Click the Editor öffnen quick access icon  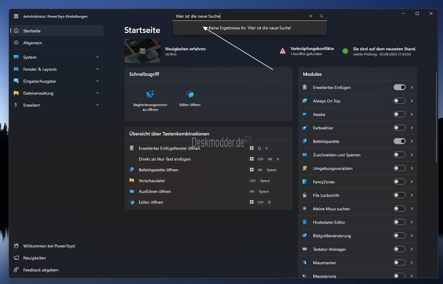190,94
